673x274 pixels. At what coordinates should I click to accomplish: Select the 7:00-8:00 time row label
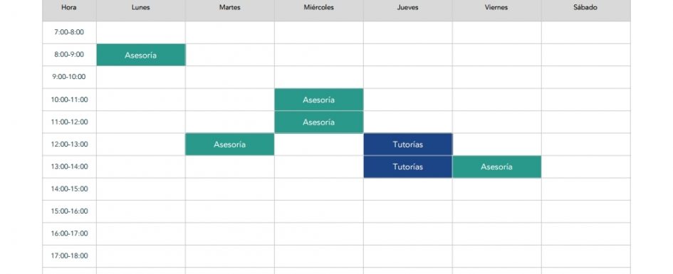coord(69,33)
